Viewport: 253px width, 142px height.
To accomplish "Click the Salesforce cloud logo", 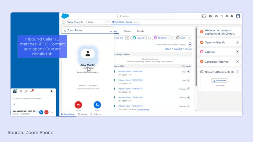I will [65, 16].
